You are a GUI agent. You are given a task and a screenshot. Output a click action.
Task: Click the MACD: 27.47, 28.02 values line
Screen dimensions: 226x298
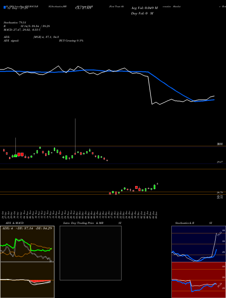(x=22, y=30)
